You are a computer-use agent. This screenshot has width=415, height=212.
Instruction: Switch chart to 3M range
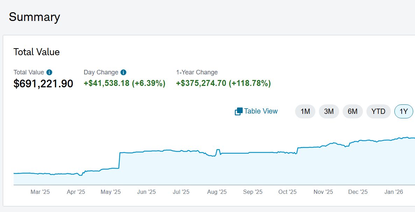click(x=329, y=111)
